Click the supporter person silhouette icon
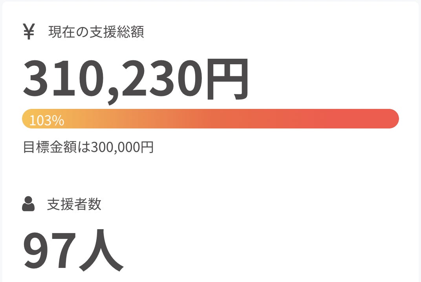The image size is (421, 282). pyautogui.click(x=28, y=204)
